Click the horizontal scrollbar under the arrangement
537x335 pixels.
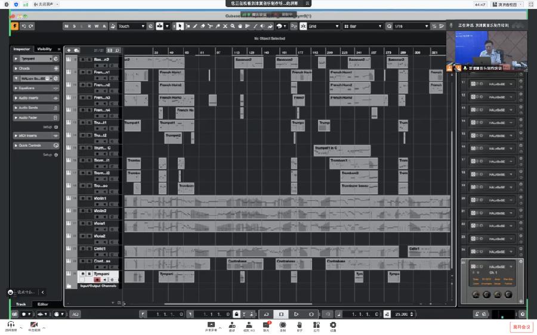[238, 304]
